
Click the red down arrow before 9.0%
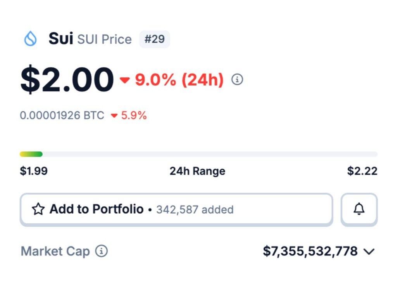125,80
